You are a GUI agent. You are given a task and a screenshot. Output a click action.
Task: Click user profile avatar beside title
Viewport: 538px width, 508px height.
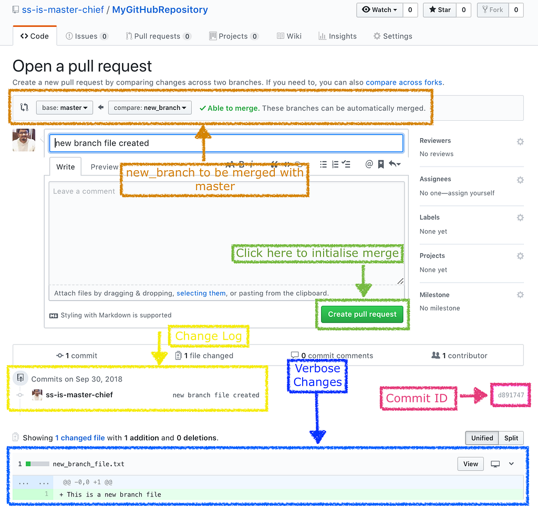[x=24, y=140]
